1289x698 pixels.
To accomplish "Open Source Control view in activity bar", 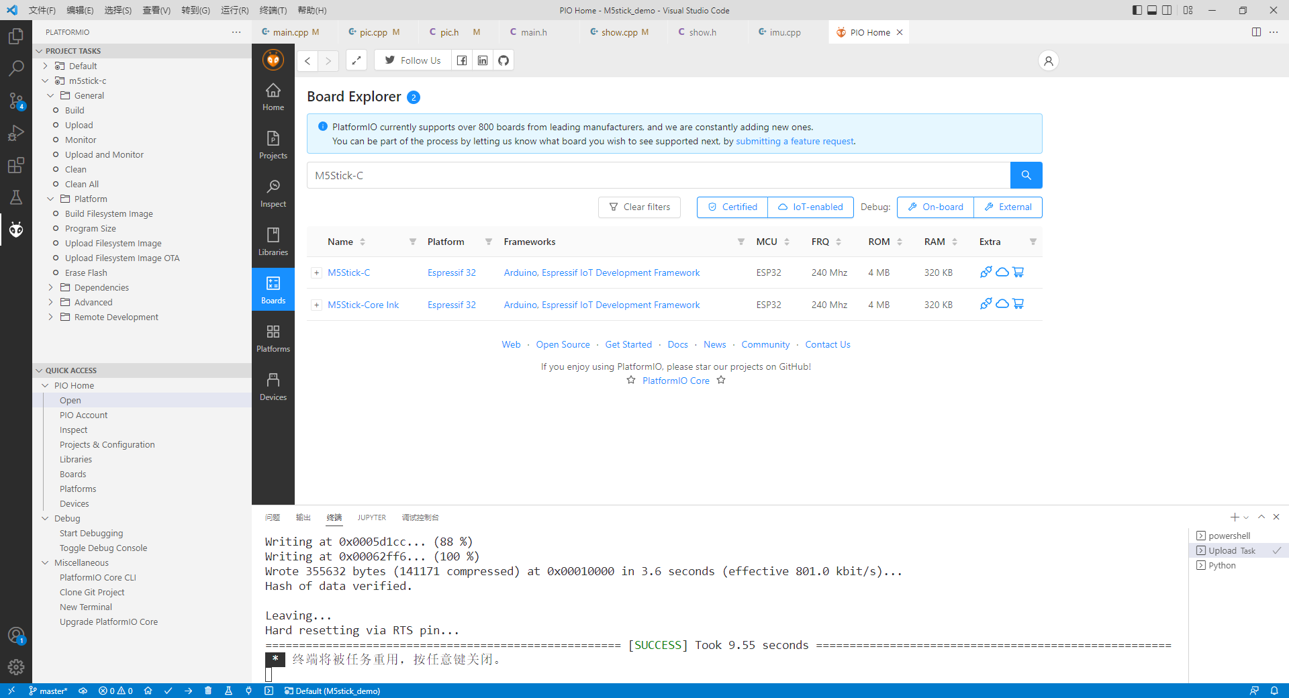I will point(16,101).
